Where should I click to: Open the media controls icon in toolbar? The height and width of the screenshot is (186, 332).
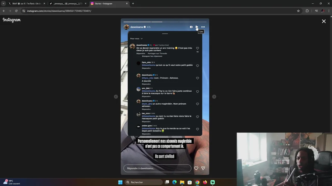pyautogui.click(x=316, y=11)
